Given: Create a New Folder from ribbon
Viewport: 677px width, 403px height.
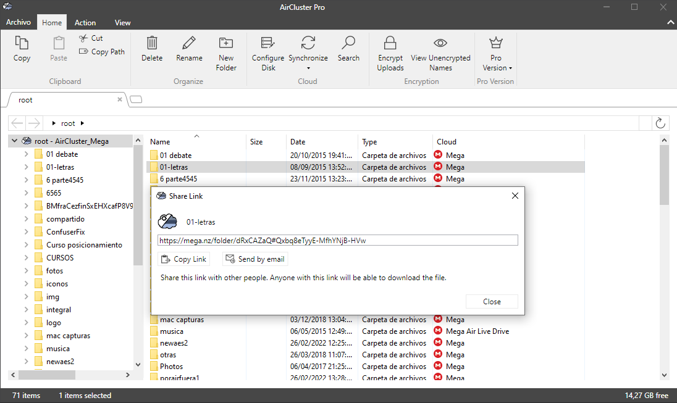Looking at the screenshot, I should (226, 43).
